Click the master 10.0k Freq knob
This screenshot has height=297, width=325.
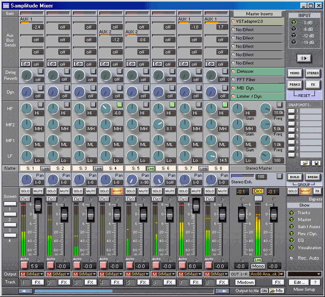click(265, 108)
